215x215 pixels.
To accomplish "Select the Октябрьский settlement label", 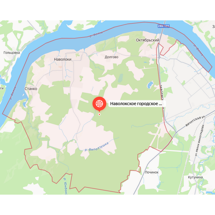I will (147, 40).
